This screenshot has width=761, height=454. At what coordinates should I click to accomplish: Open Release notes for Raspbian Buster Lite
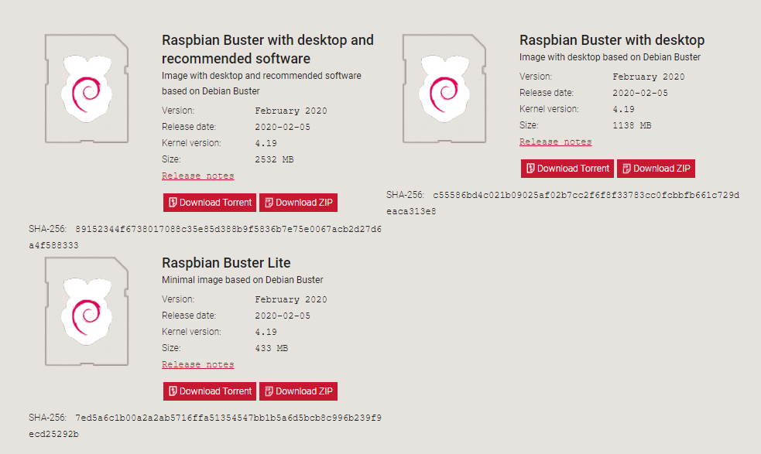[x=198, y=364]
